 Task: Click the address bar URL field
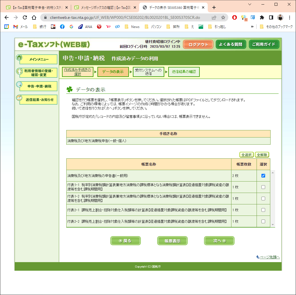[x=125, y=17]
